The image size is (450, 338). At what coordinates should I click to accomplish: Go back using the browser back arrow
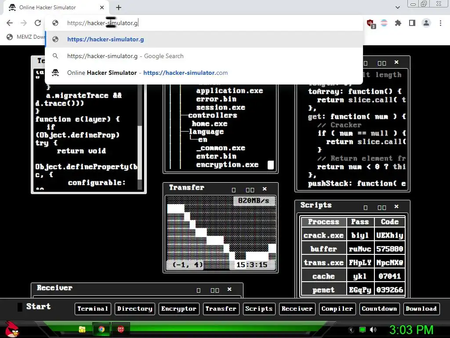pos(10,23)
